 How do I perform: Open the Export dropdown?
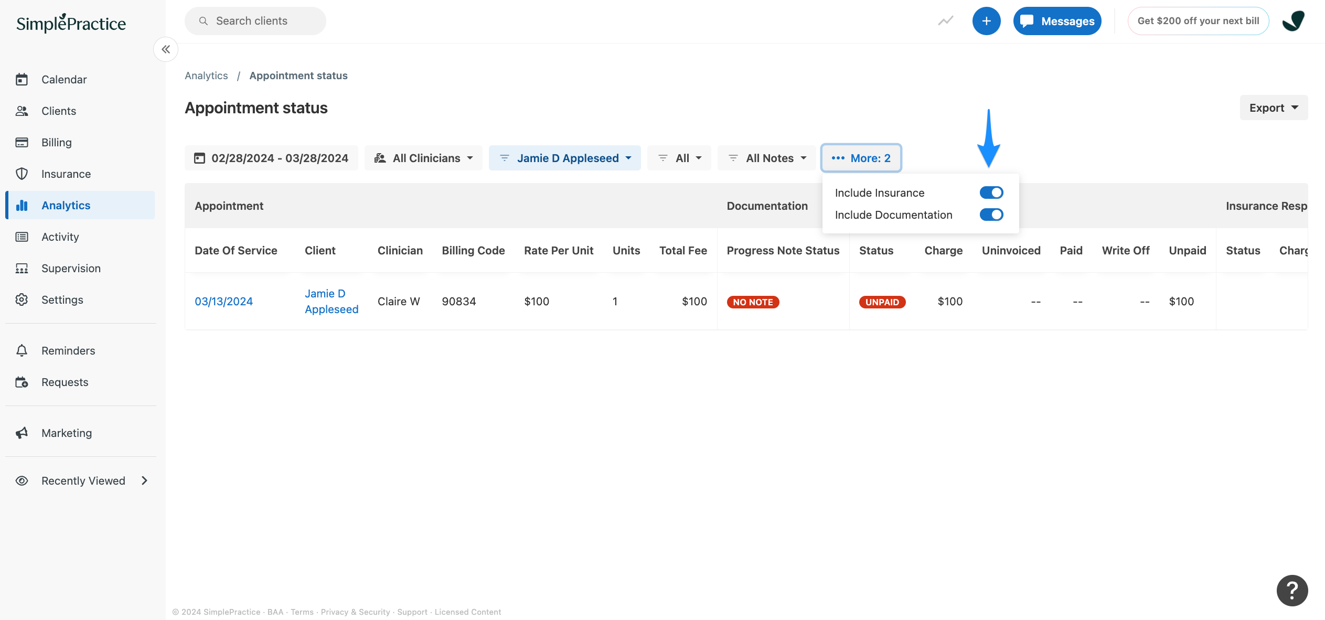[x=1274, y=108]
